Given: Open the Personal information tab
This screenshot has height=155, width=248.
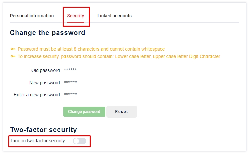Looking at the screenshot, I should [x=32, y=16].
